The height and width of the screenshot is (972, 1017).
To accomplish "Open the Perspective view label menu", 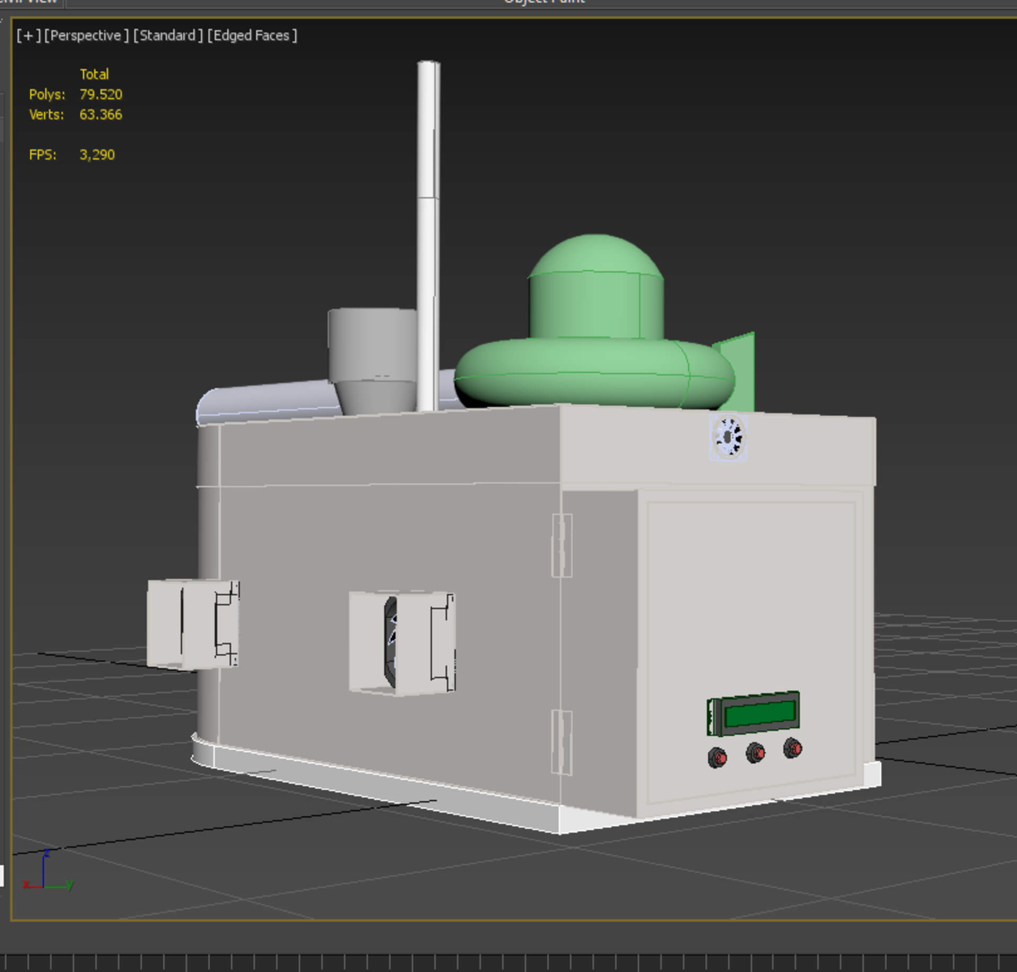I will (x=86, y=35).
